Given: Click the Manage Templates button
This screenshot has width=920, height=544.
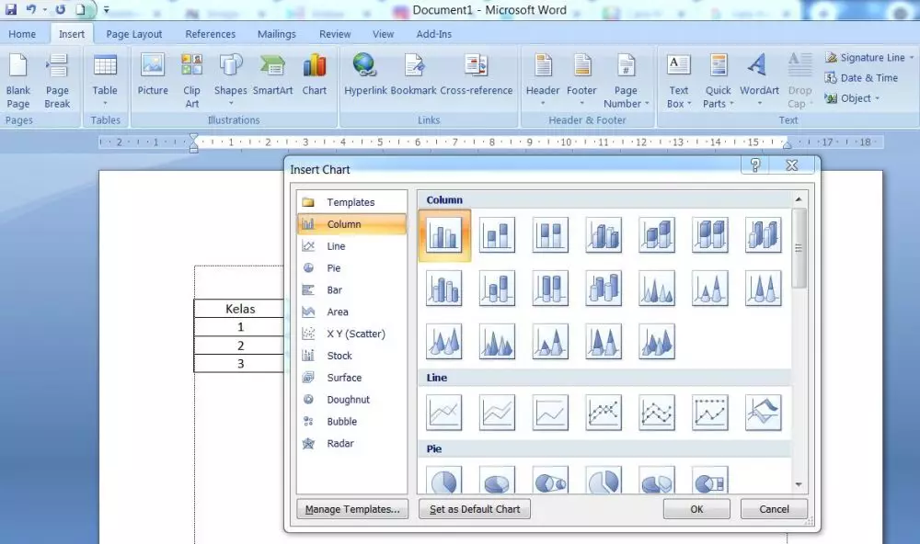Looking at the screenshot, I should click(352, 508).
